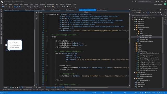Click the XAML editor horizontal scrollbar
Viewport: 167px width, 94px height.
(87, 87)
